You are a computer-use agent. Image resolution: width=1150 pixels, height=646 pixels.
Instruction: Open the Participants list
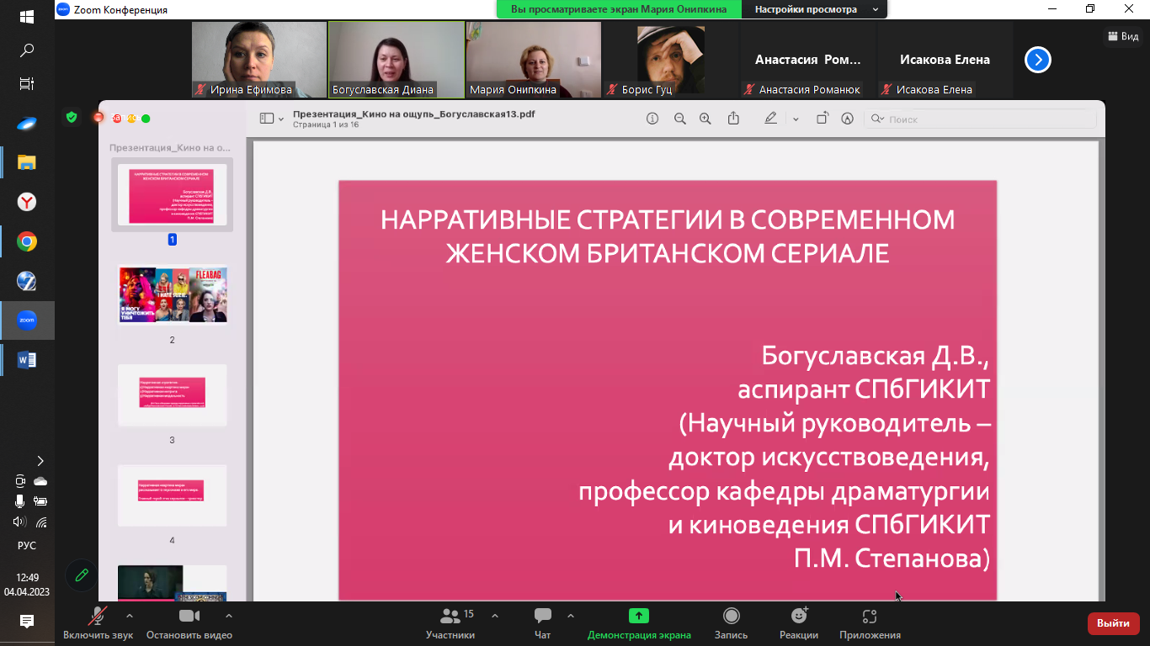point(450,623)
